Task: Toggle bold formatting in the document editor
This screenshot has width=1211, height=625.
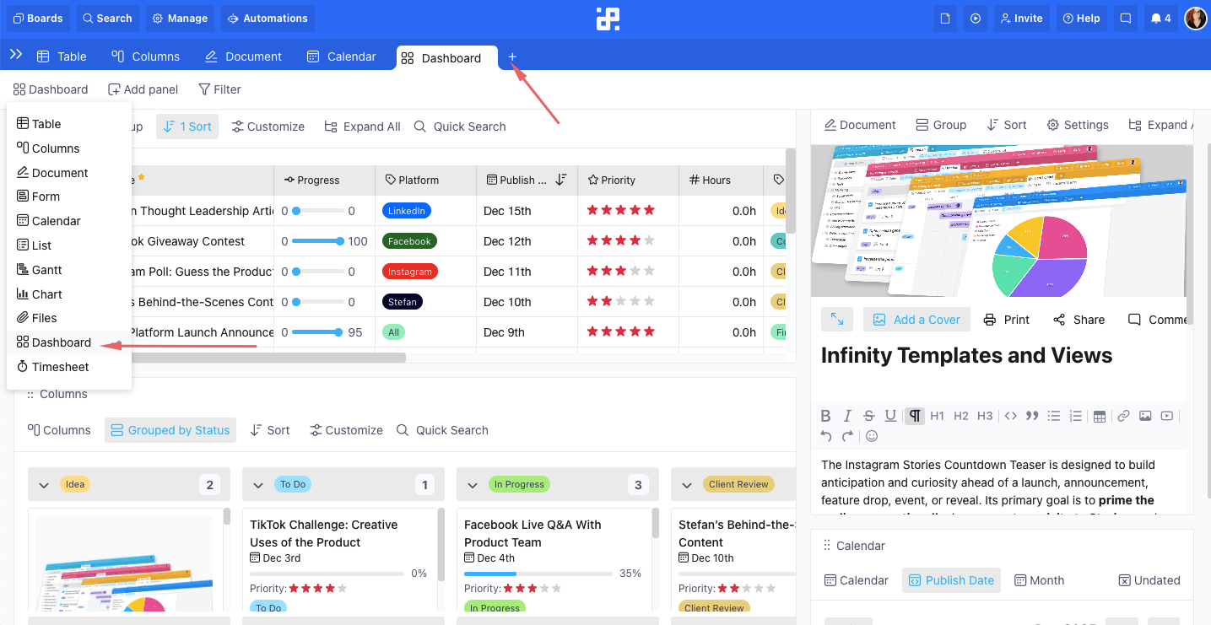Action: coord(825,415)
